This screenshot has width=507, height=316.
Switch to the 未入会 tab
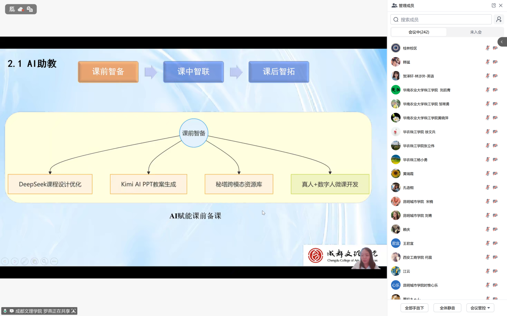coord(476,32)
